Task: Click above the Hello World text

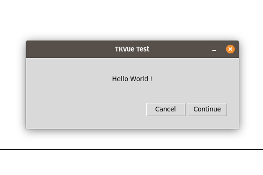Action: point(132,66)
